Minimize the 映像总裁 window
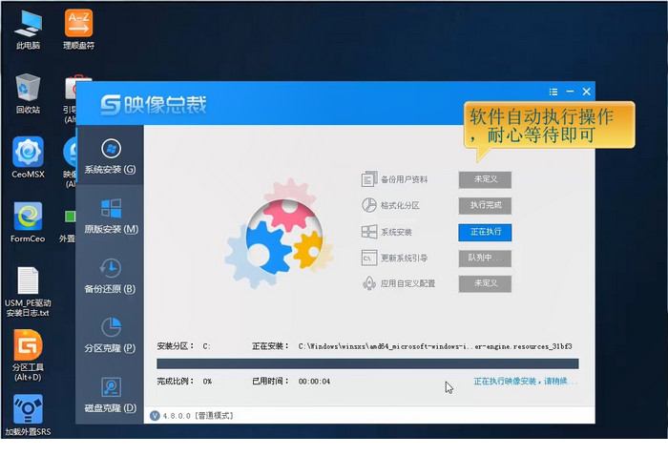668x456 pixels. (x=570, y=92)
